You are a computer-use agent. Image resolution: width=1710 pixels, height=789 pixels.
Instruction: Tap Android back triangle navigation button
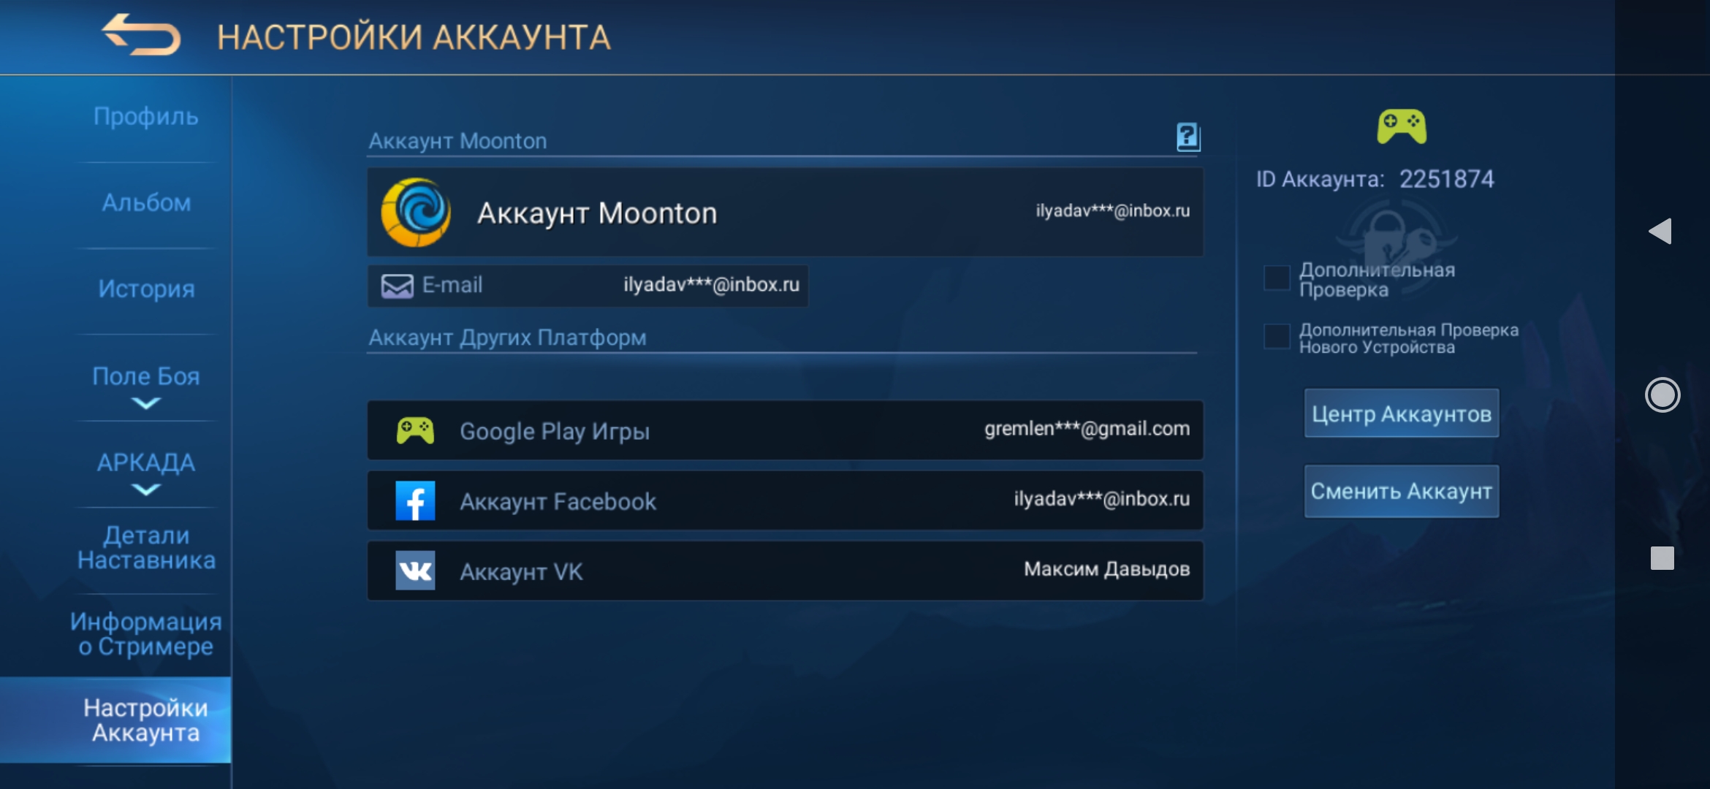[1660, 232]
